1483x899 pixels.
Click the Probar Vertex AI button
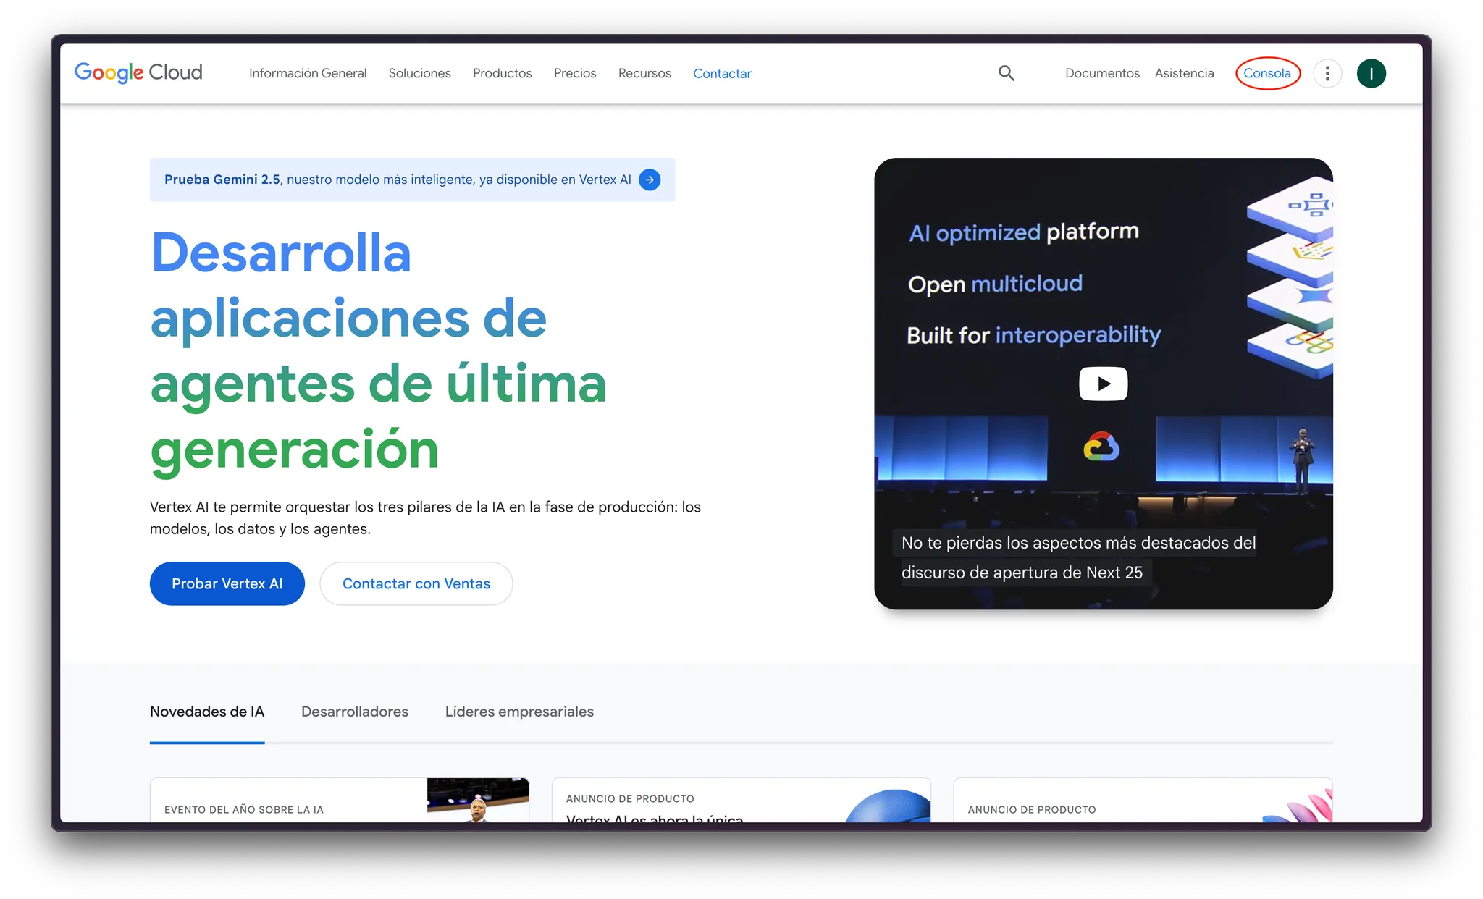click(x=227, y=583)
